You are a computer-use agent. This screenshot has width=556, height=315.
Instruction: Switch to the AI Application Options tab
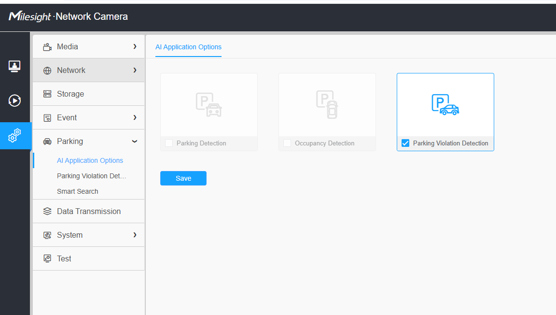pyautogui.click(x=188, y=47)
